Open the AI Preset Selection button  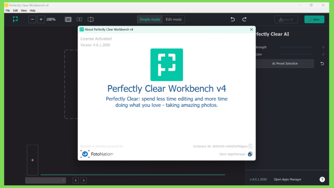point(285,64)
